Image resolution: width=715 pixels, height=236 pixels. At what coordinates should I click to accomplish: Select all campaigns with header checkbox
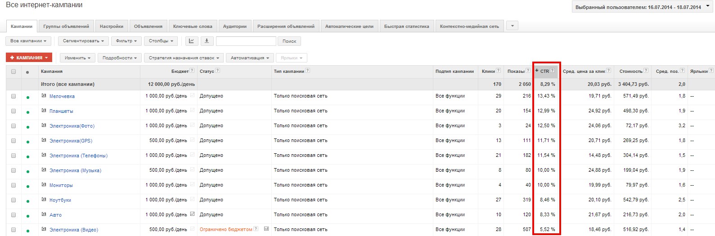(13, 71)
